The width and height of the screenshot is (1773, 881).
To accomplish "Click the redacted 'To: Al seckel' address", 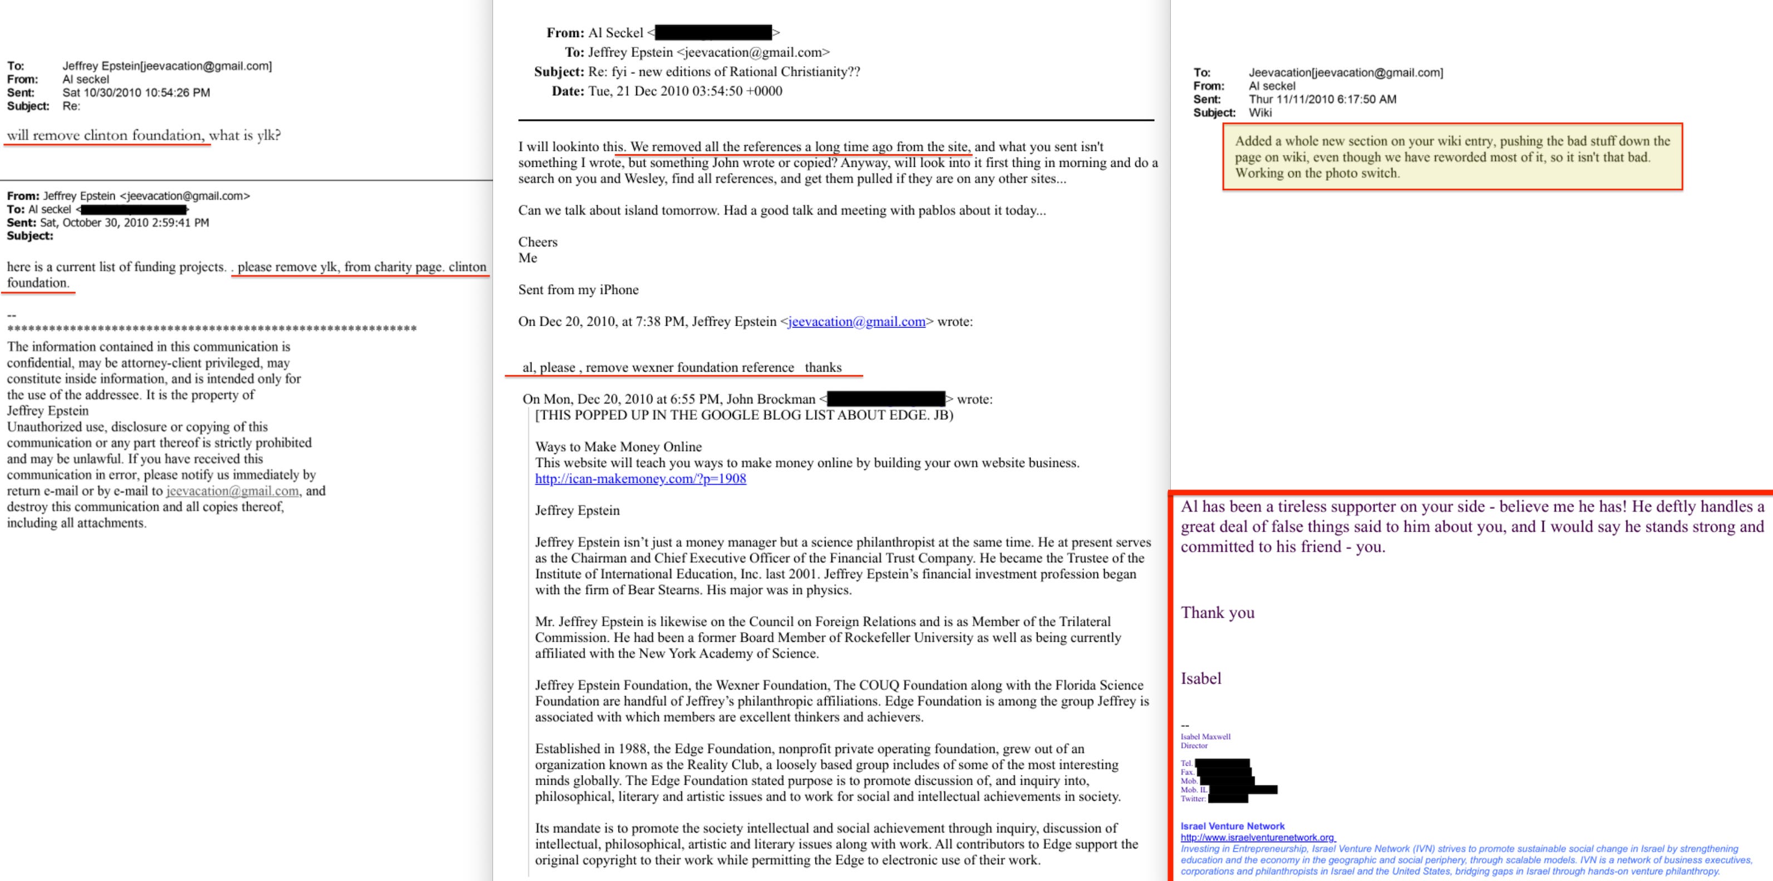I will coord(134,209).
